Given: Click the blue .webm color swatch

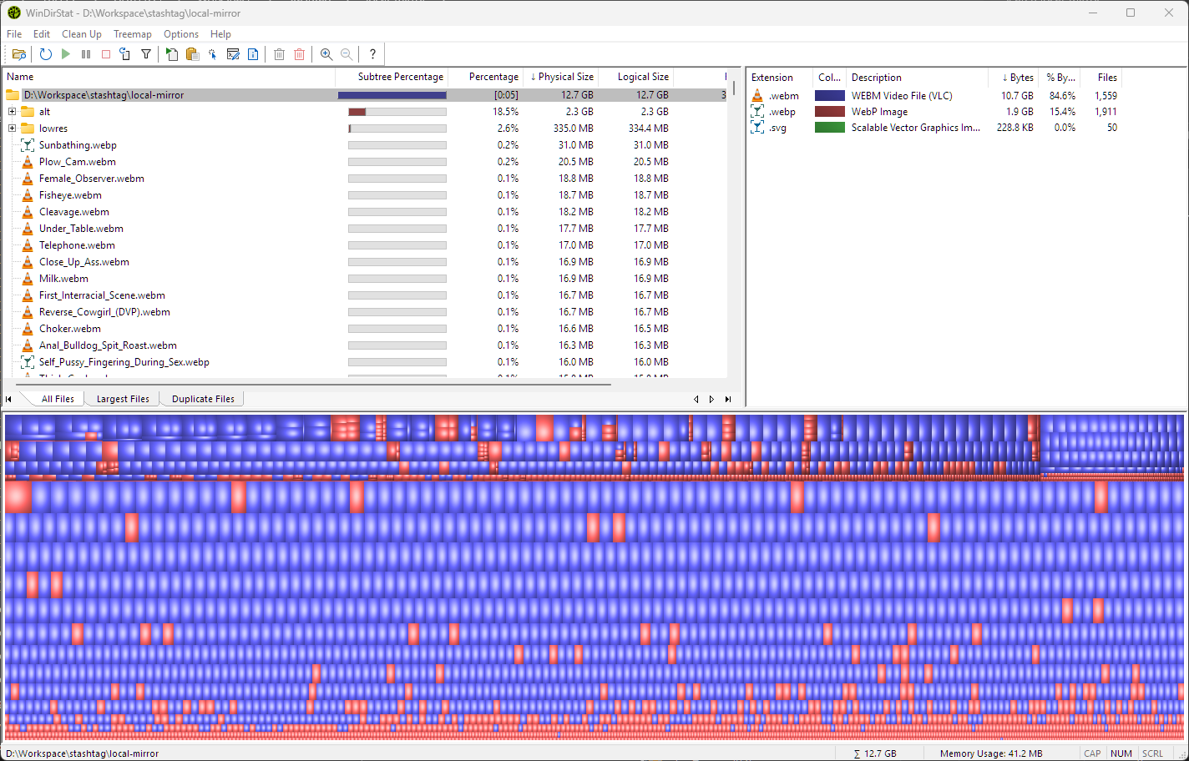Looking at the screenshot, I should [829, 96].
